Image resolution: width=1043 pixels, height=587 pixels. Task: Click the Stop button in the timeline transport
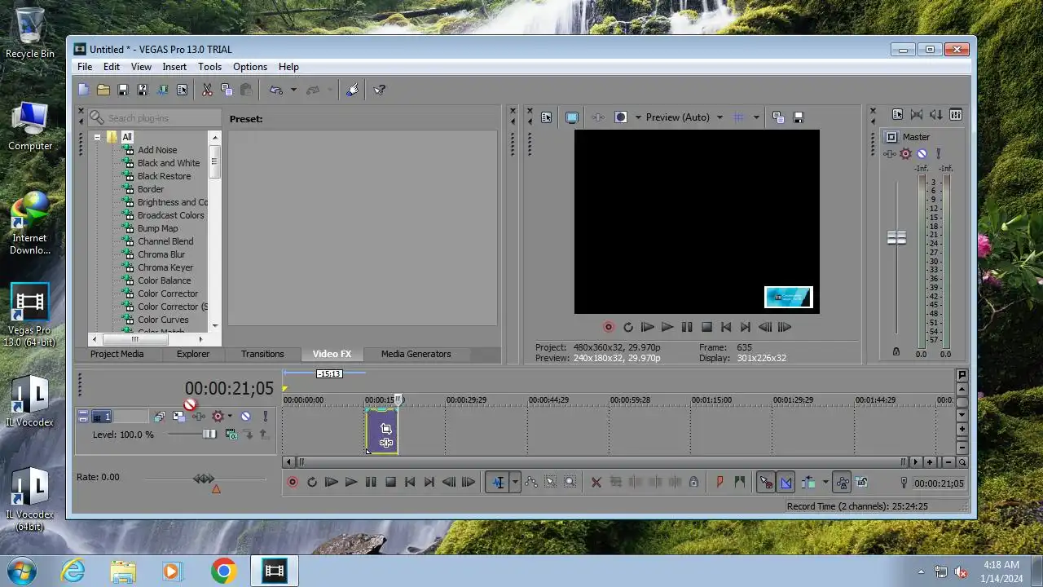[x=390, y=483]
